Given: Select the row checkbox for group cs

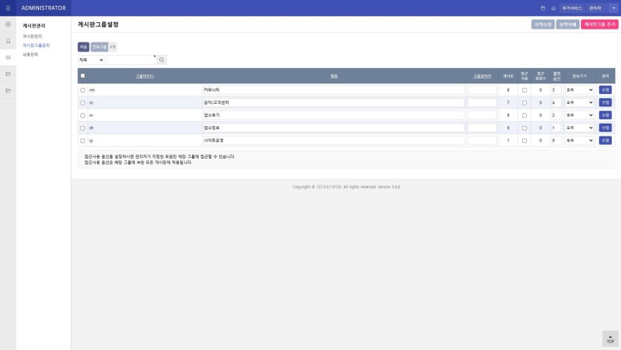Looking at the screenshot, I should click(83, 103).
